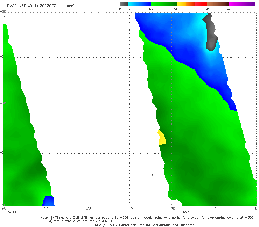Click the red segment of the color bar
259x227 pixels.
coord(201,4)
